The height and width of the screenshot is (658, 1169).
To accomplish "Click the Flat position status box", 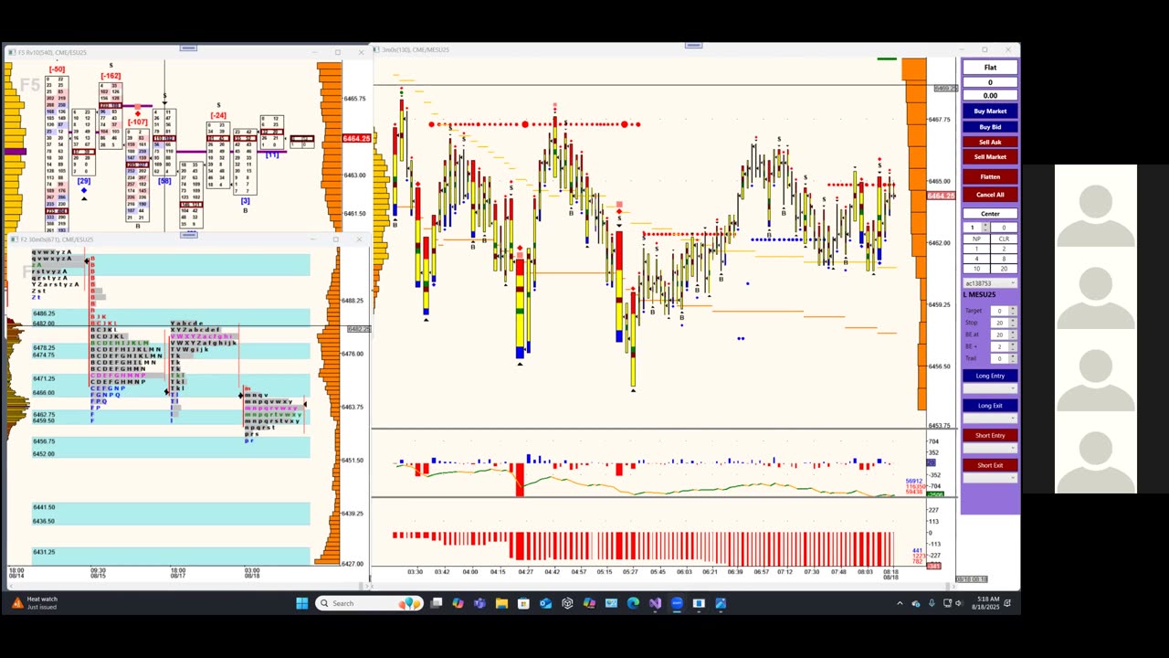I will tap(990, 68).
